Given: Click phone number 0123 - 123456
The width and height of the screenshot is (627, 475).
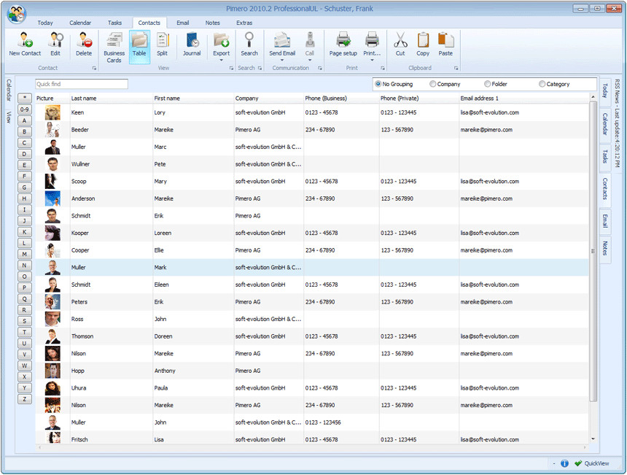Looking at the screenshot, I should (x=323, y=422).
